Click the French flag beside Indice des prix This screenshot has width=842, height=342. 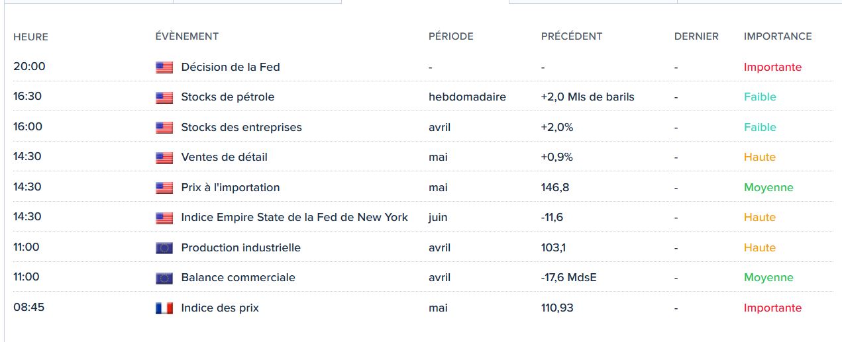tap(164, 308)
